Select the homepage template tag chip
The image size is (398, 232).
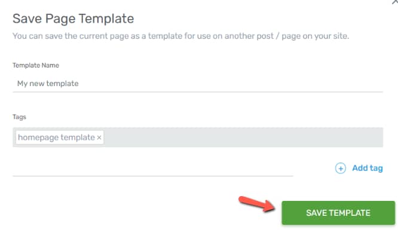pos(60,138)
